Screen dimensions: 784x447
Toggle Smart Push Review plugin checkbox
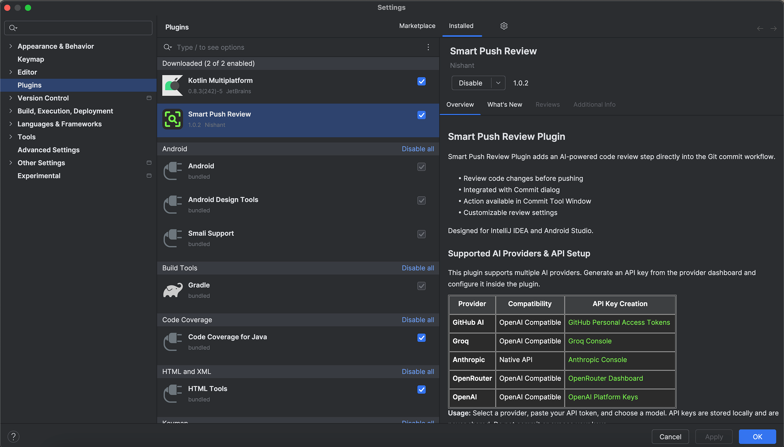point(421,115)
